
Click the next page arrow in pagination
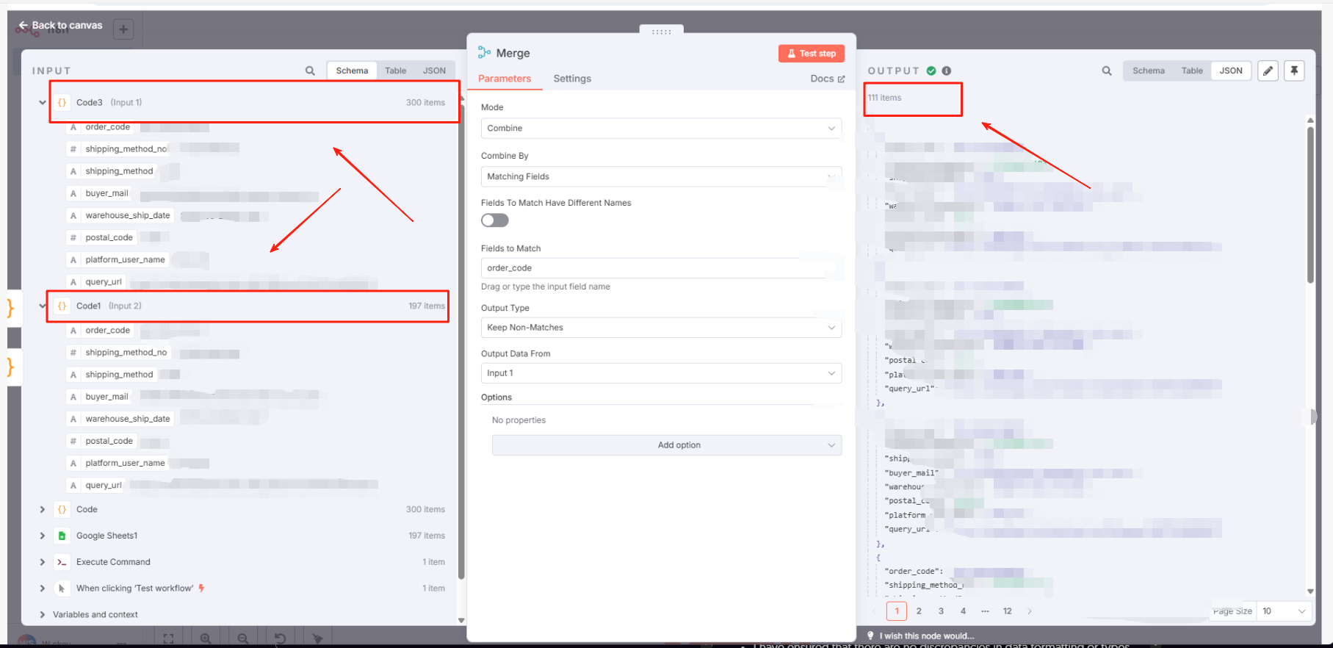tap(1030, 611)
